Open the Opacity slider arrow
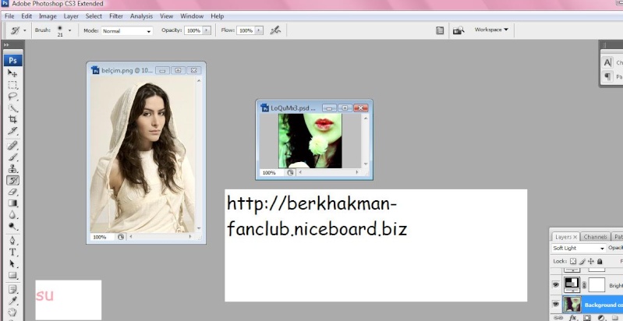 [207, 30]
